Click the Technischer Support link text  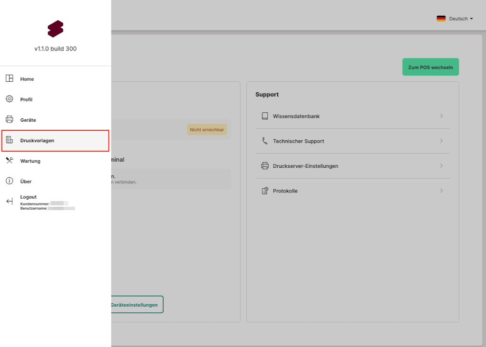(x=299, y=141)
